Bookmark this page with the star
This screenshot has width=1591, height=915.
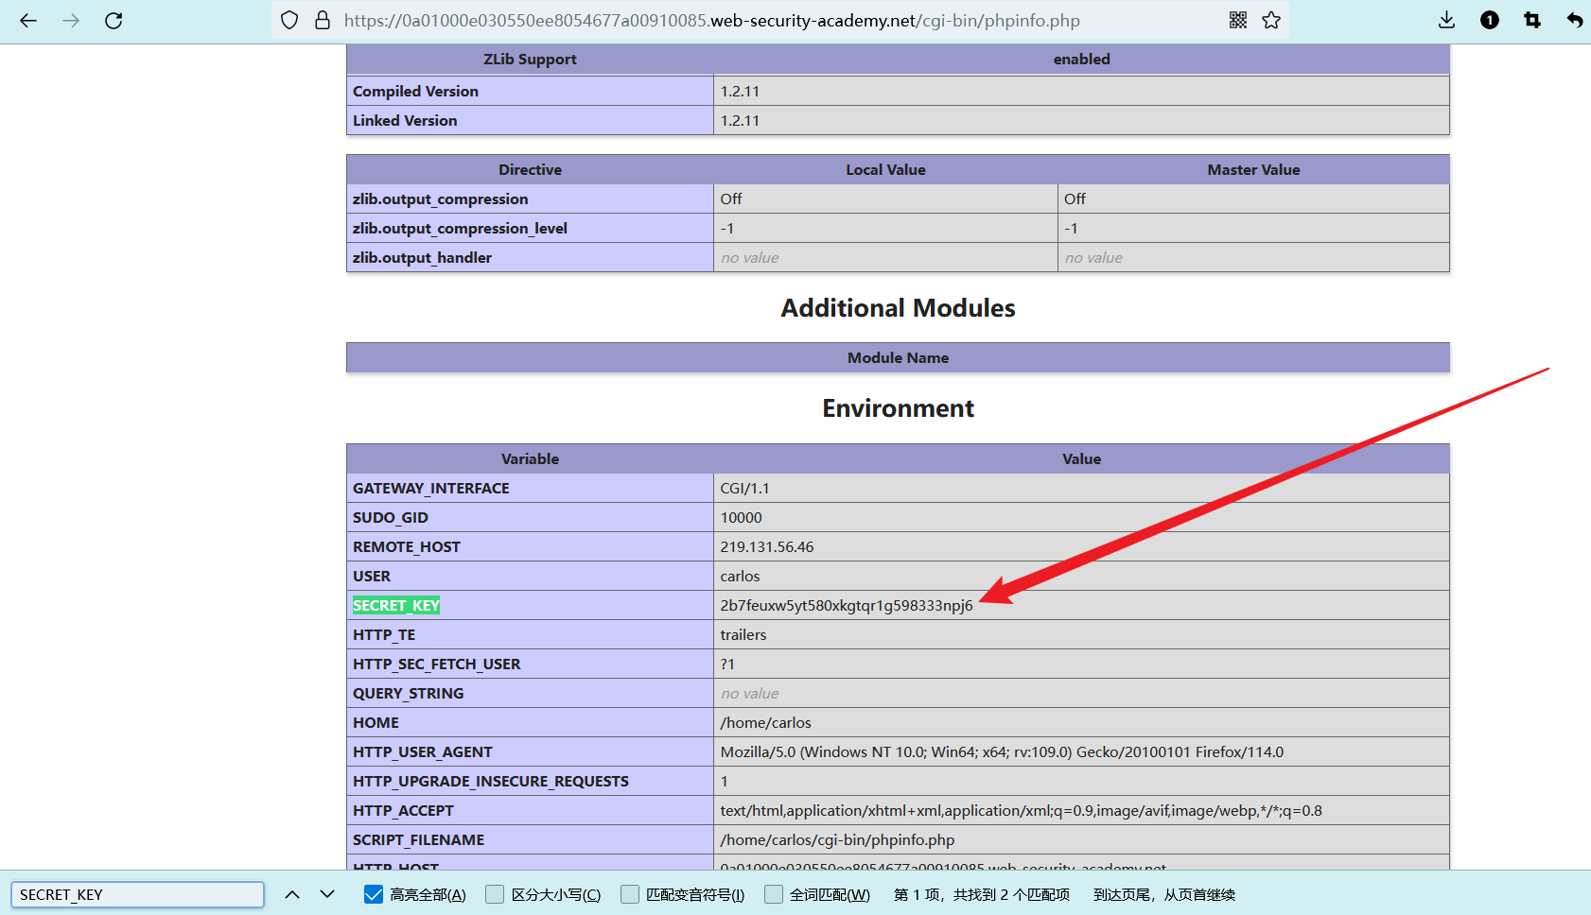[x=1271, y=21]
